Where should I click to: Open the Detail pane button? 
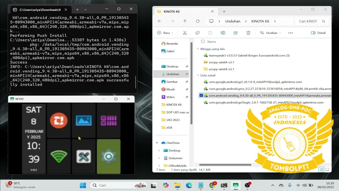[x=318, y=33]
